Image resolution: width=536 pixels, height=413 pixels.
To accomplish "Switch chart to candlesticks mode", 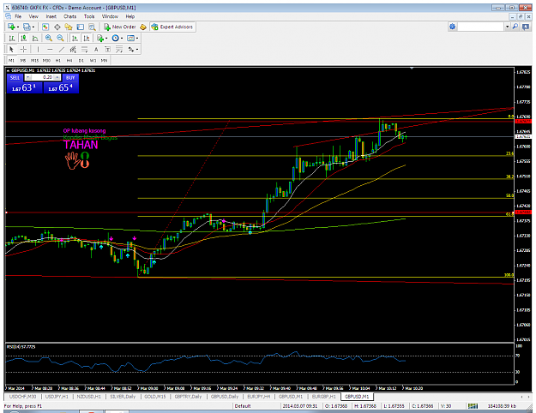I will click(23, 39).
